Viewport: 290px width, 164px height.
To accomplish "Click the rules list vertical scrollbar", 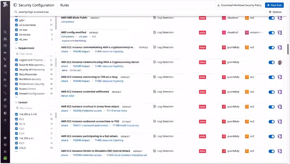I will [288, 49].
